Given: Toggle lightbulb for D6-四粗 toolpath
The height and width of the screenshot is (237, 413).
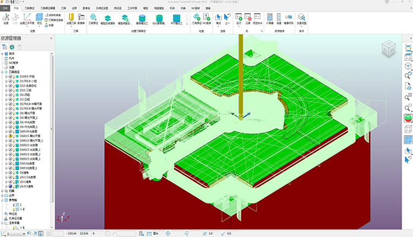Looking at the screenshot, I should point(13,95).
